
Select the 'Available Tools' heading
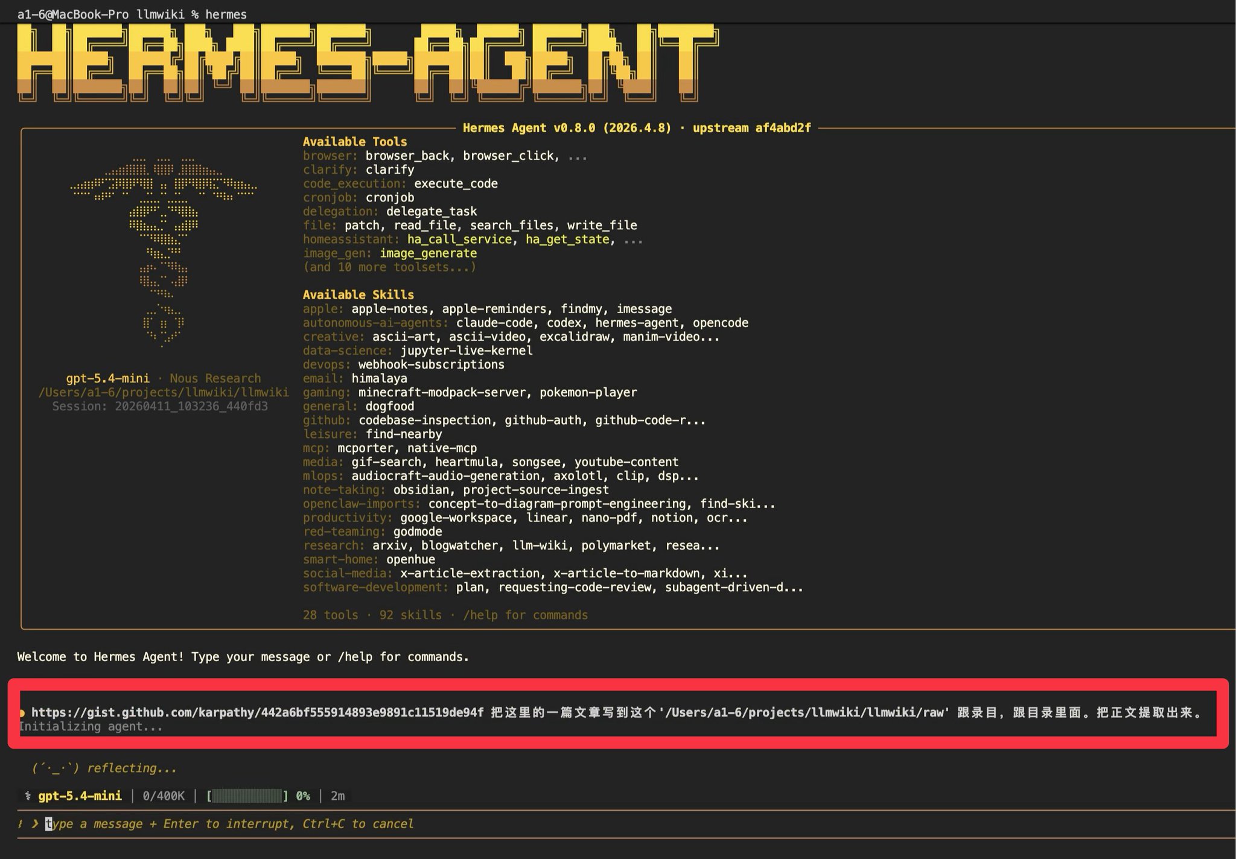coord(355,142)
